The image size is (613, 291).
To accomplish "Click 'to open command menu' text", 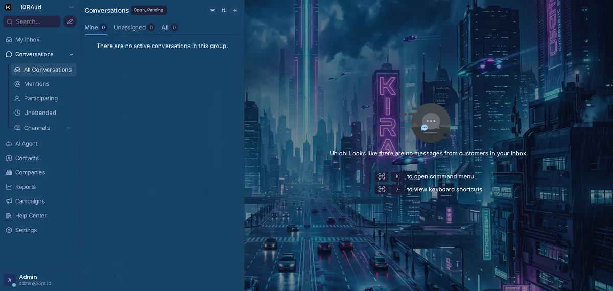I will 440,176.
